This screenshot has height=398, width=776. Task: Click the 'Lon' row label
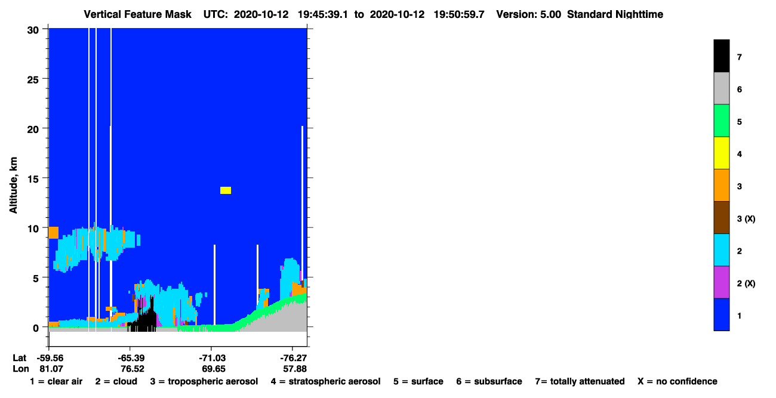pyautogui.click(x=20, y=369)
